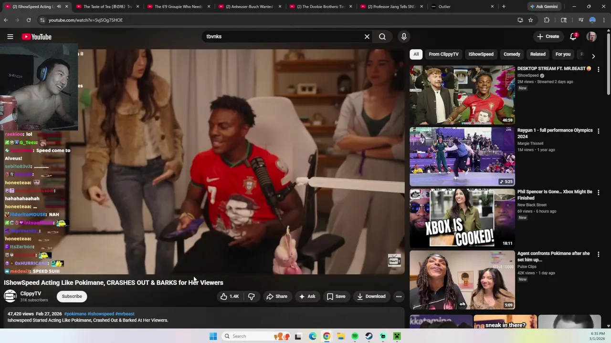The image size is (611, 343).
Task: Select the From ClippyTV chip
Action: [x=443, y=54]
